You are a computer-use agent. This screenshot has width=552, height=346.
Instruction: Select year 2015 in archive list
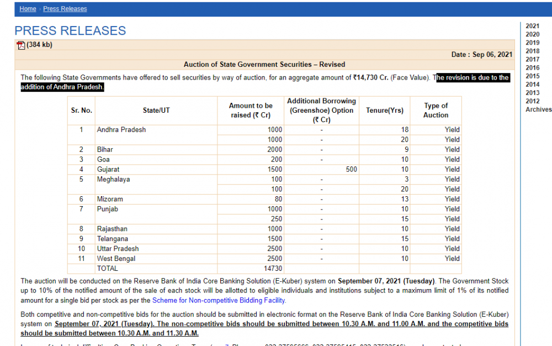click(532, 76)
